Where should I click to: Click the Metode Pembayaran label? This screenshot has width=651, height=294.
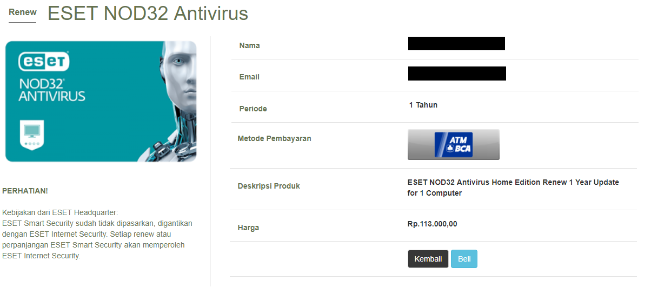coord(275,138)
